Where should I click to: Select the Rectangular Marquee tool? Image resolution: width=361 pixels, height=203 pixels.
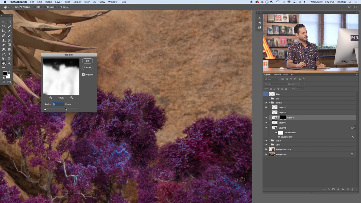point(9,22)
